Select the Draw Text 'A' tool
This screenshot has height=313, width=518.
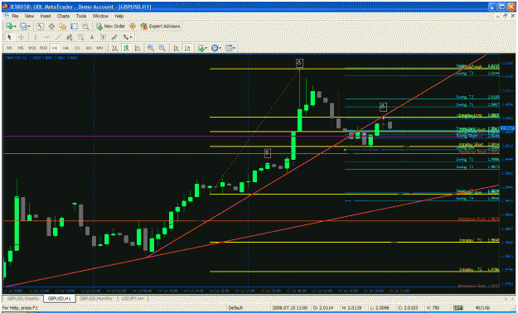coord(92,37)
